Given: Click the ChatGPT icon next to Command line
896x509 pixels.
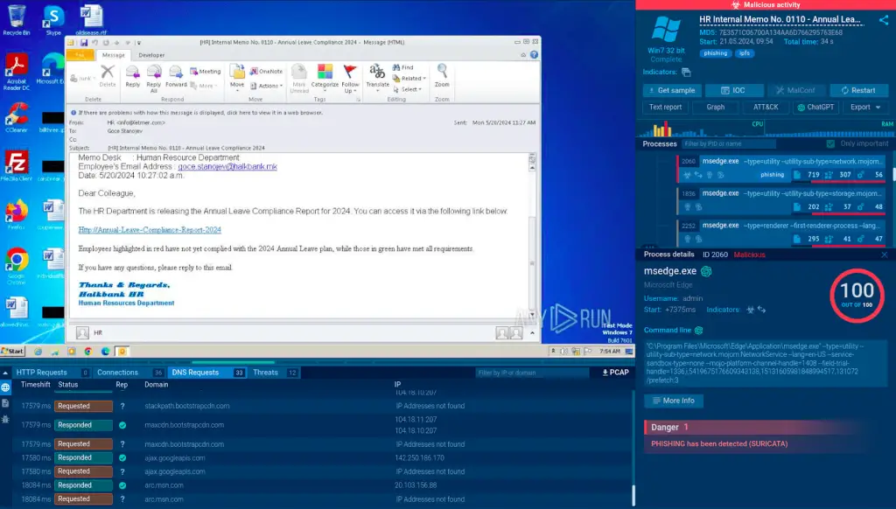Looking at the screenshot, I should click(x=698, y=331).
